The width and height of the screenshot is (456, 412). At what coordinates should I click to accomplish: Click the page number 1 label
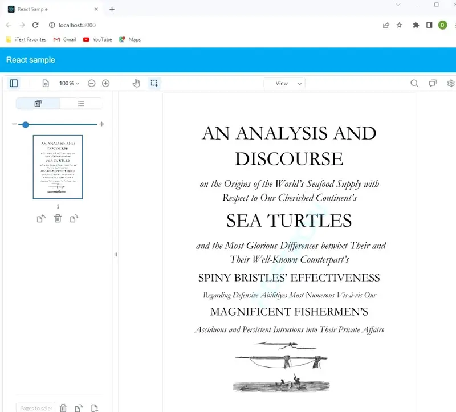(x=58, y=206)
